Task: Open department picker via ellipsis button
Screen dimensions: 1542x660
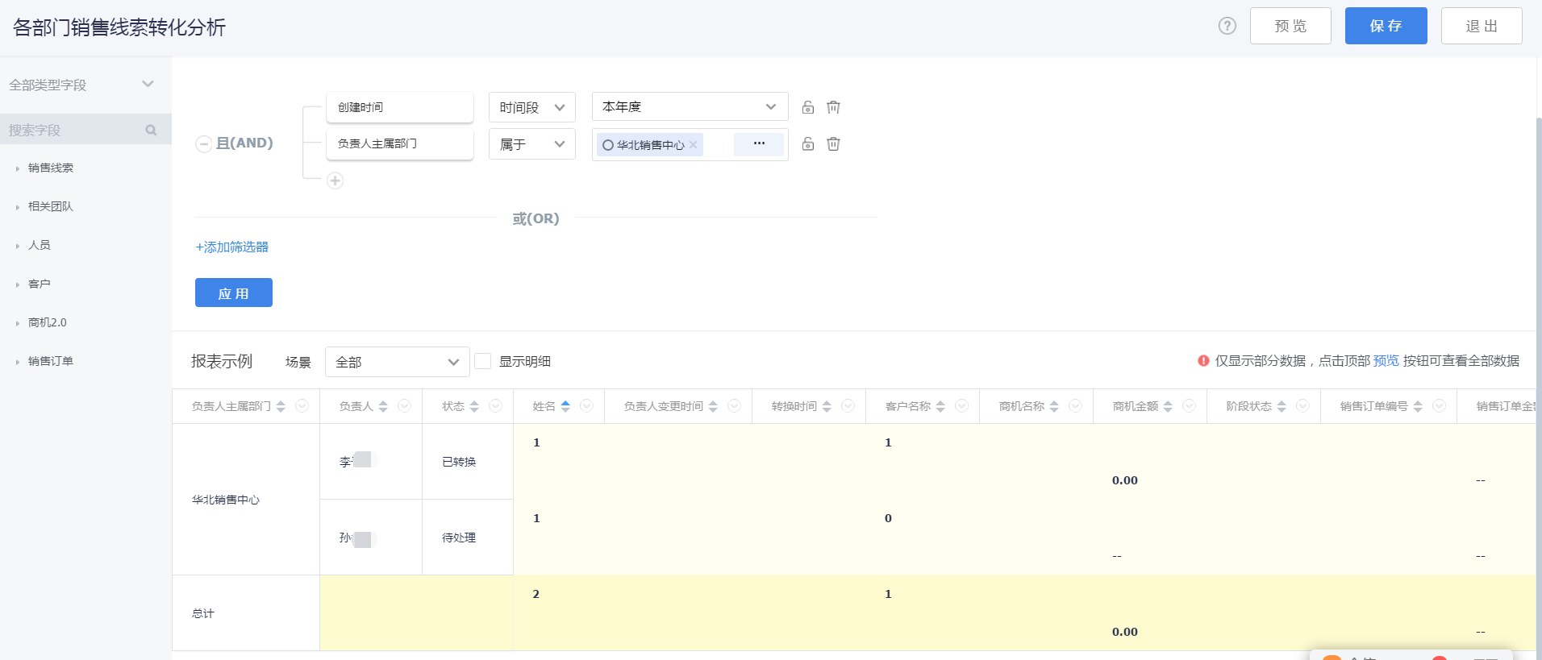Action: [x=759, y=143]
